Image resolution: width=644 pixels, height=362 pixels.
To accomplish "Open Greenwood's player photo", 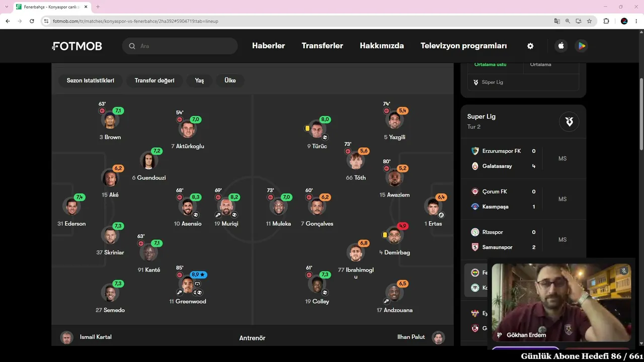I will click(x=188, y=285).
